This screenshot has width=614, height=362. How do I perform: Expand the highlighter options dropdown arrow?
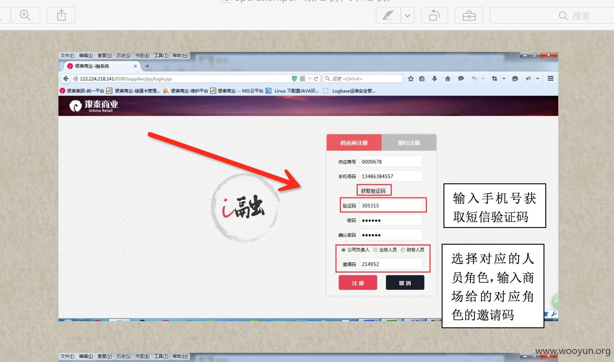407,16
